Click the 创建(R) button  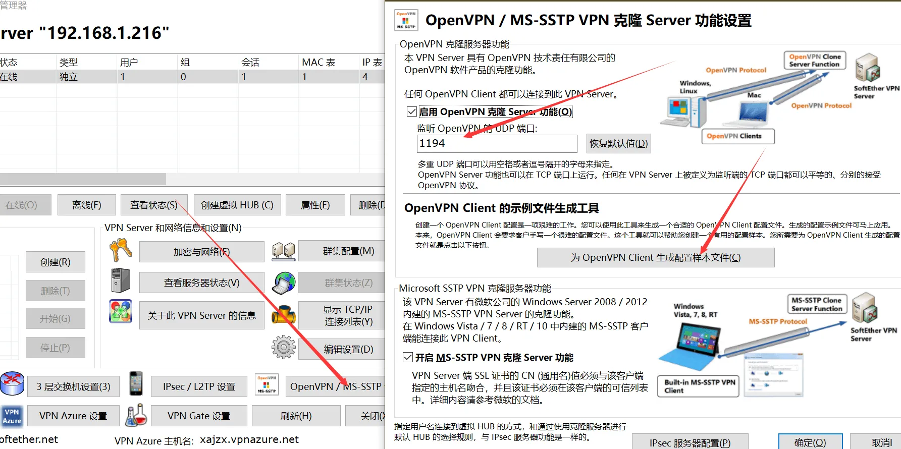tap(56, 262)
